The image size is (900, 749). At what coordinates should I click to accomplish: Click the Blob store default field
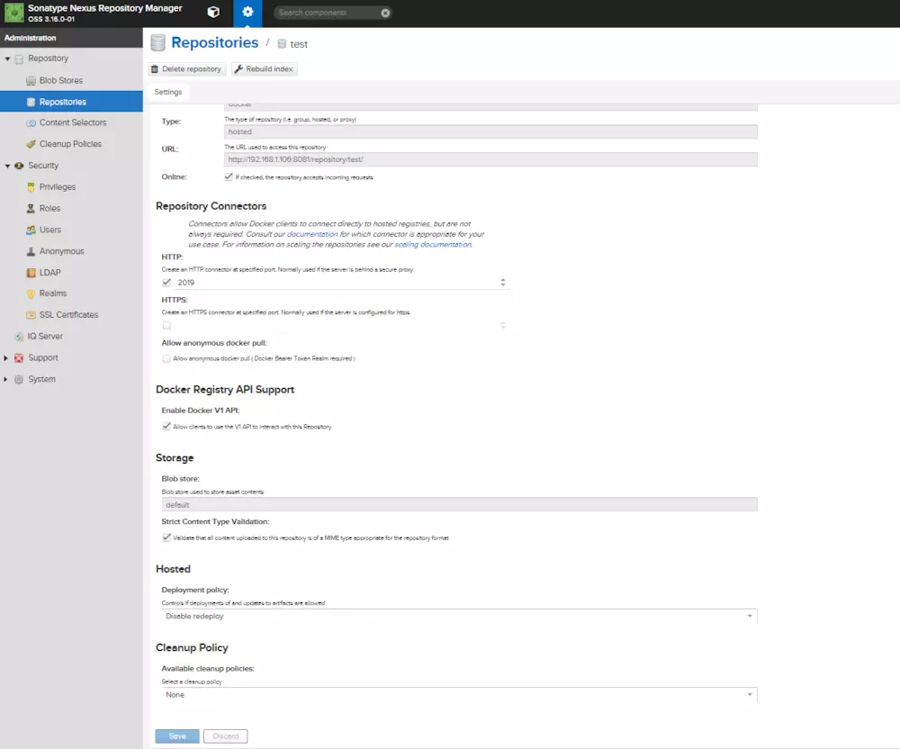[460, 505]
